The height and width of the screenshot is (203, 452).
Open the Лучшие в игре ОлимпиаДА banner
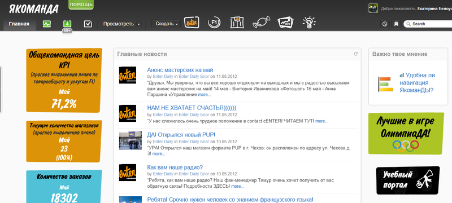(406, 134)
